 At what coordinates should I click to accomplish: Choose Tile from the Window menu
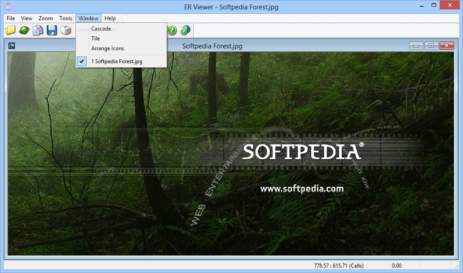[121, 38]
